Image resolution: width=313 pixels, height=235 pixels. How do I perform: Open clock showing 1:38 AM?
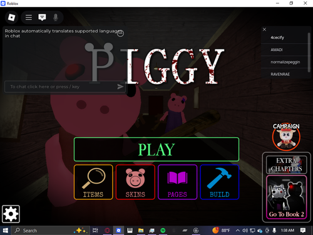pyautogui.click(x=287, y=231)
